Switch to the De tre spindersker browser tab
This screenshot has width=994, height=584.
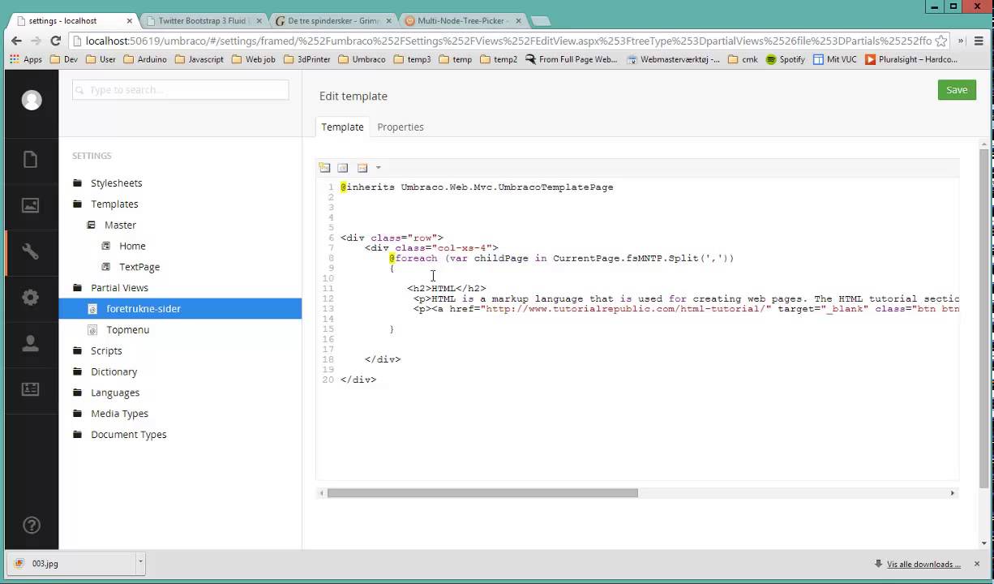pos(333,20)
